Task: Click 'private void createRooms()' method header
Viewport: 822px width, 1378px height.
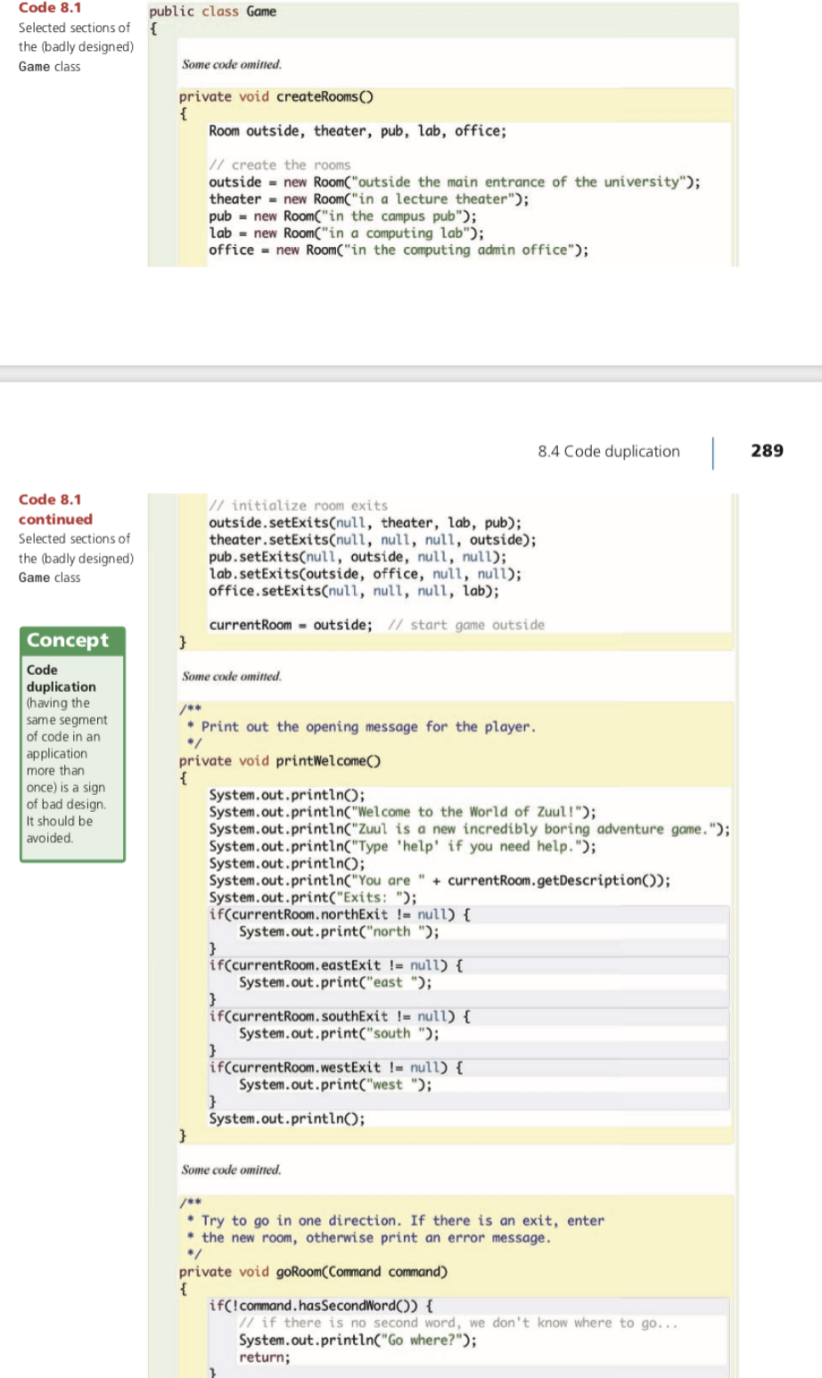Action: [276, 96]
